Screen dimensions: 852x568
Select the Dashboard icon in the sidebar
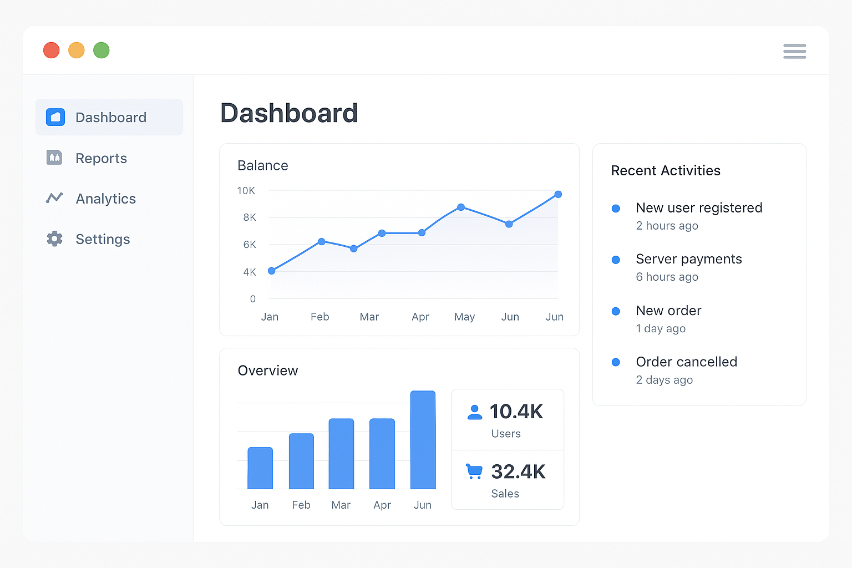click(x=55, y=117)
